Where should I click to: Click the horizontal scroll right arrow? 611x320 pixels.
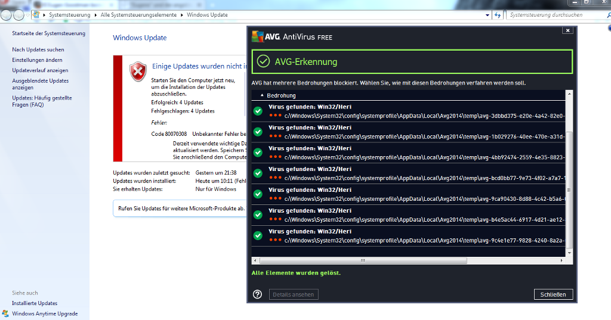(x=561, y=260)
